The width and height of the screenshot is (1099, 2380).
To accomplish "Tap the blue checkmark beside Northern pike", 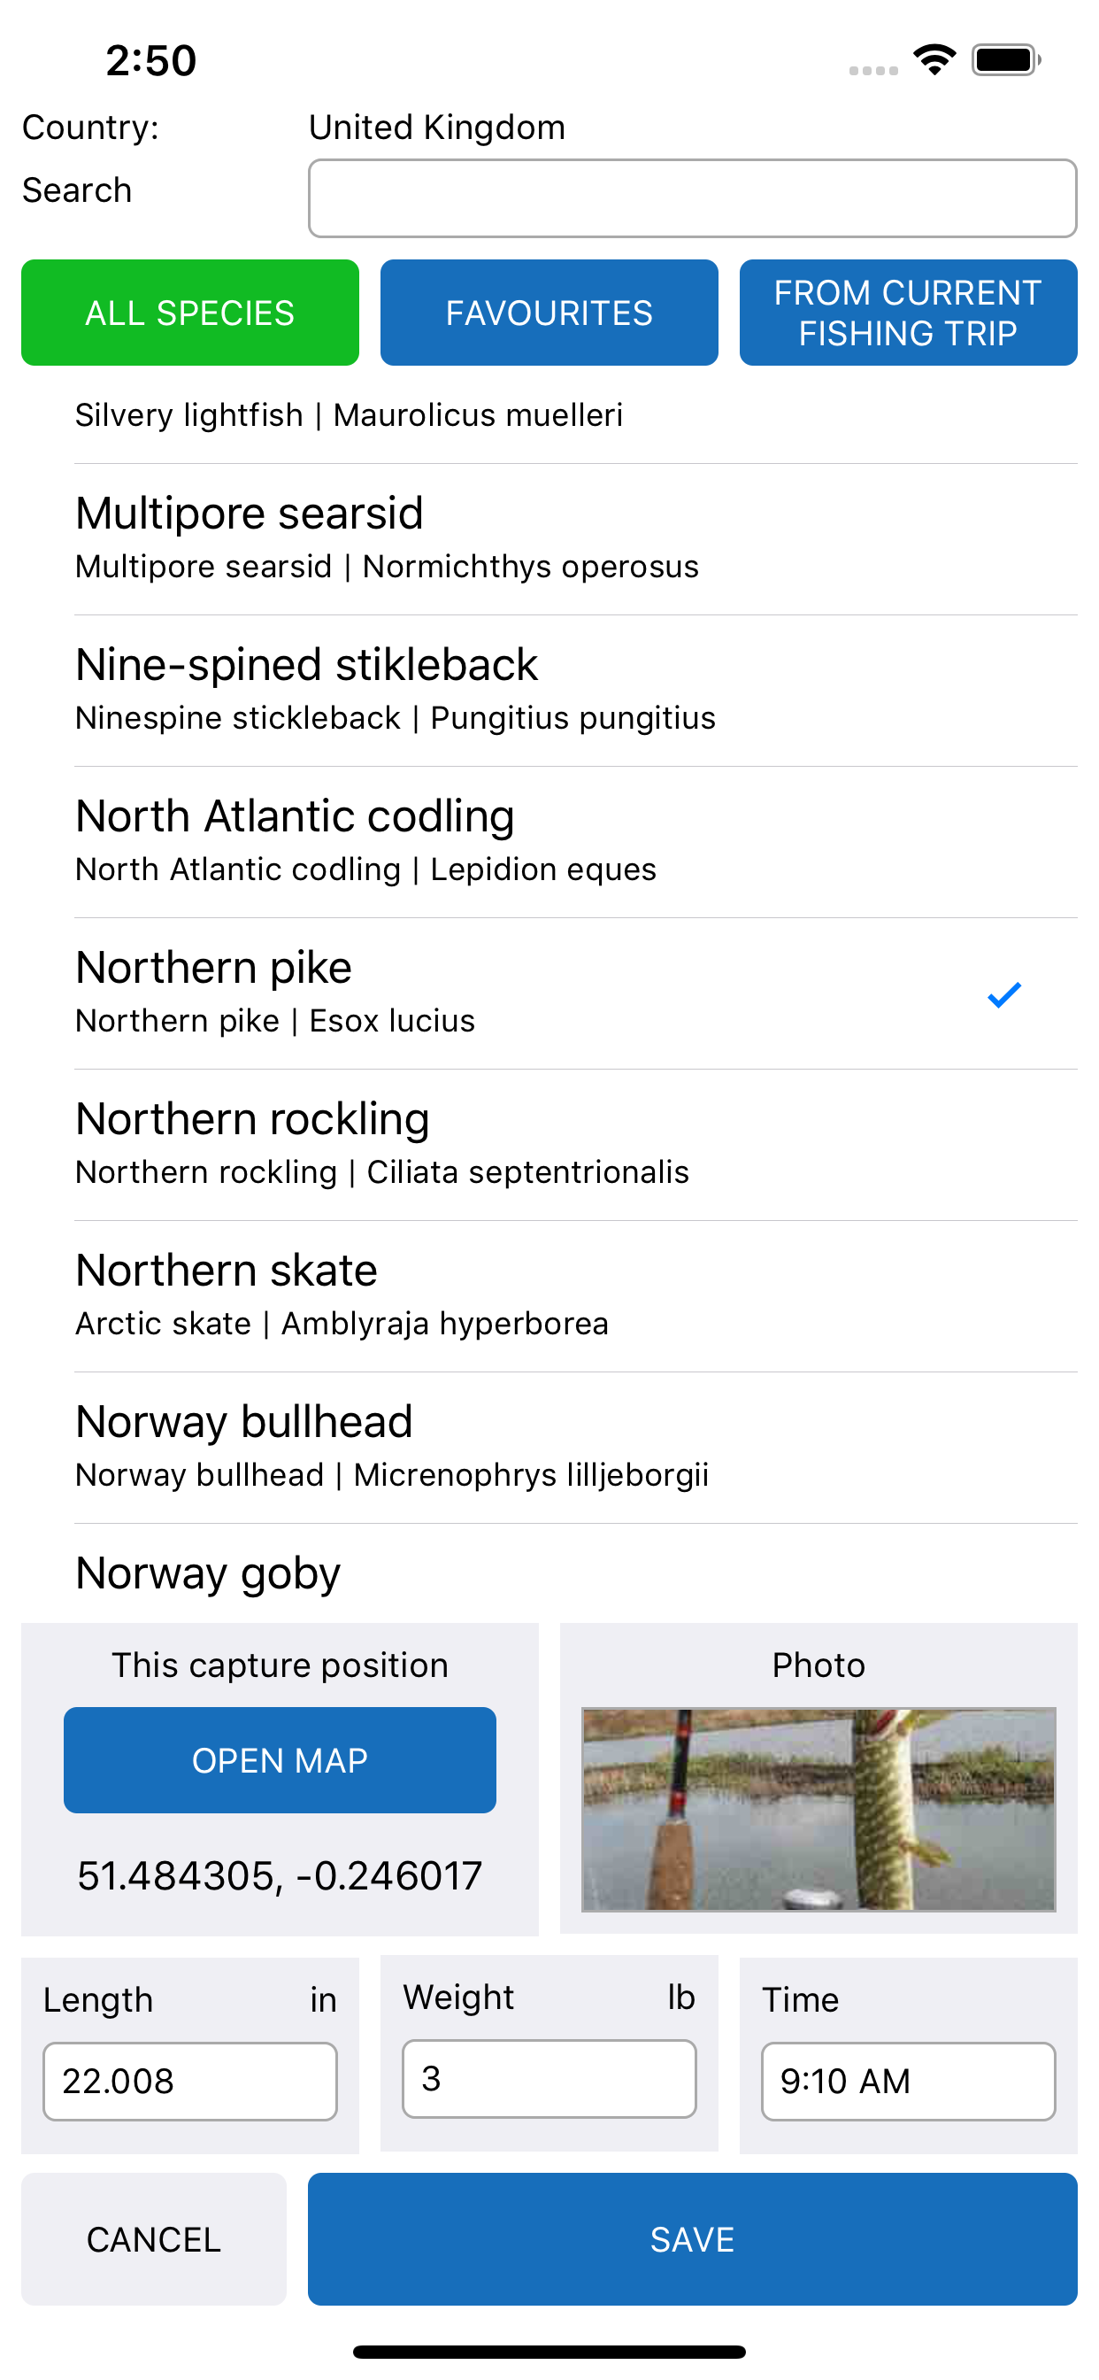I will click(1003, 994).
